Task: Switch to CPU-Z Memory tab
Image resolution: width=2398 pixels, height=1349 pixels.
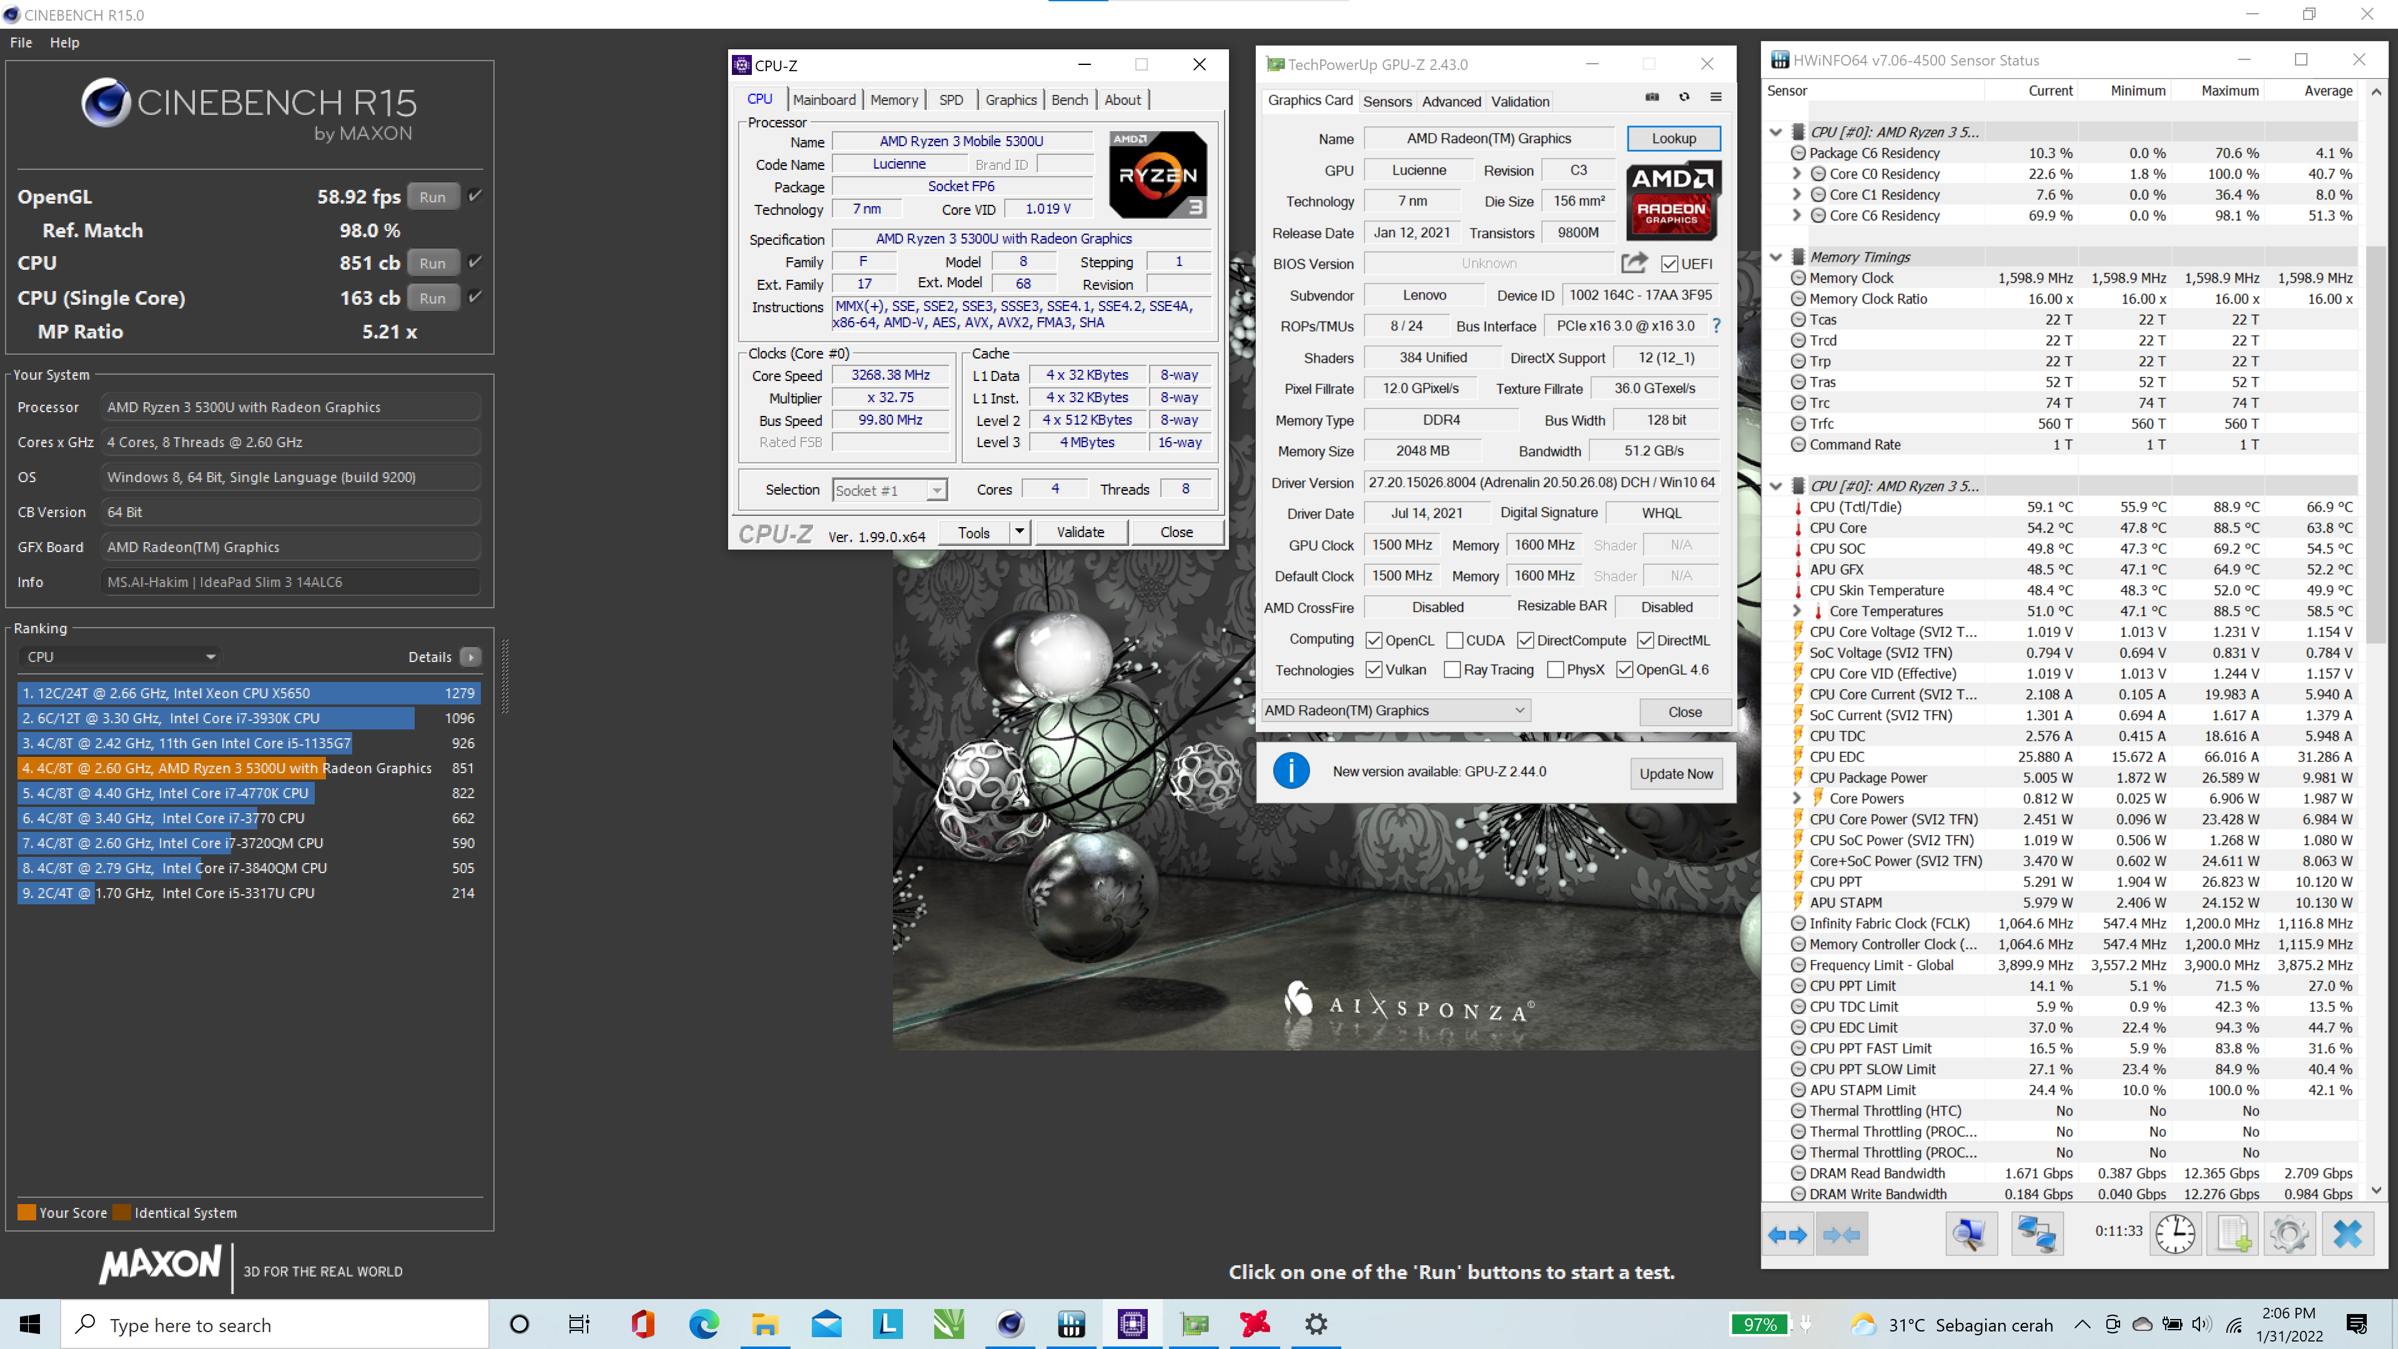Action: pos(894,100)
